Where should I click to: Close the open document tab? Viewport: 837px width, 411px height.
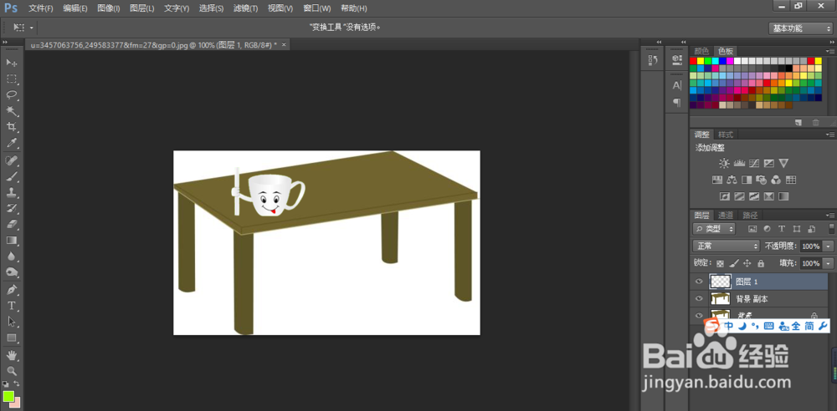[x=284, y=45]
